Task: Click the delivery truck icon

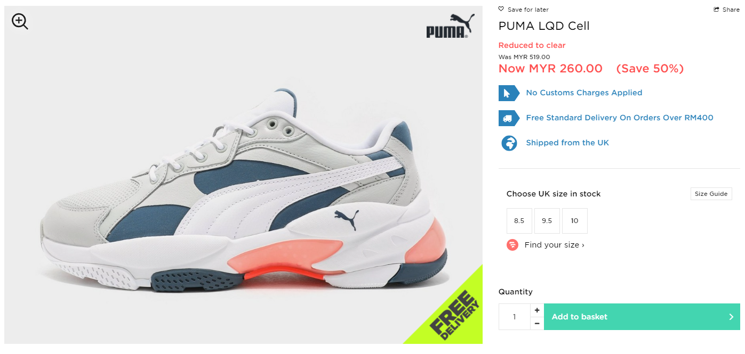Action: point(509,118)
